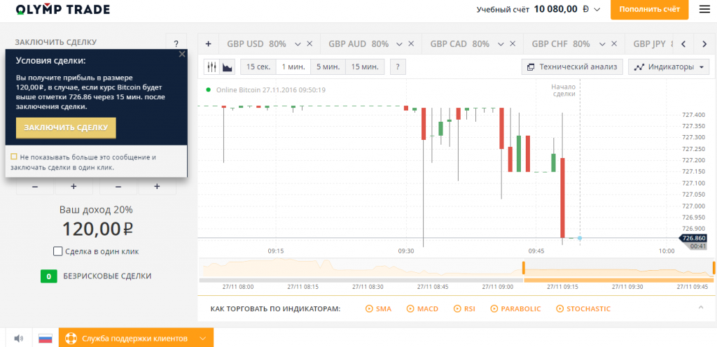Close the GBP USD tab
Viewport: 717px width, 347px height.
click(309, 44)
